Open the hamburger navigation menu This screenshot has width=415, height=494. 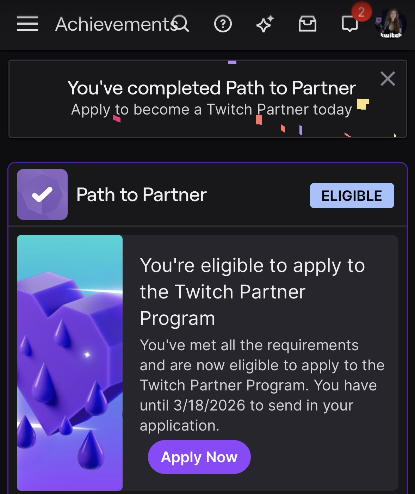pyautogui.click(x=27, y=24)
